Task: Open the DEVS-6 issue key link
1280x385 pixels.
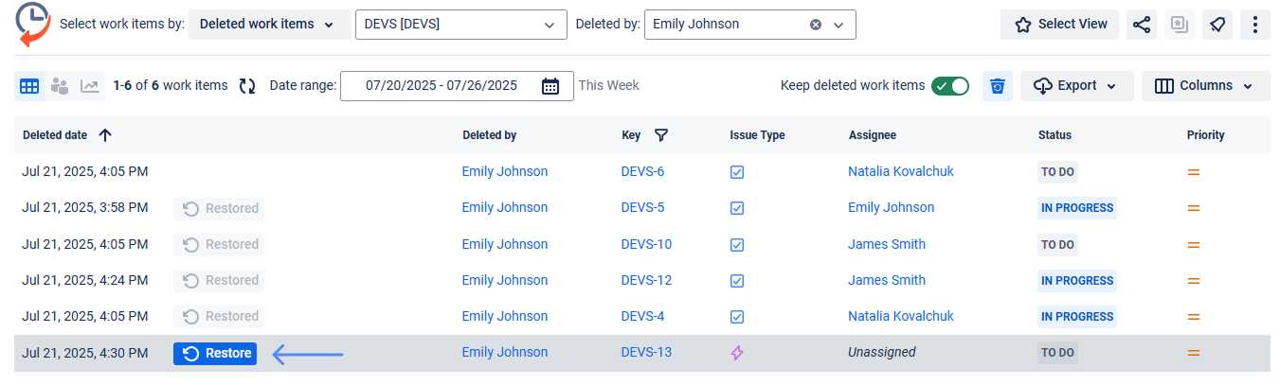Action: click(642, 171)
